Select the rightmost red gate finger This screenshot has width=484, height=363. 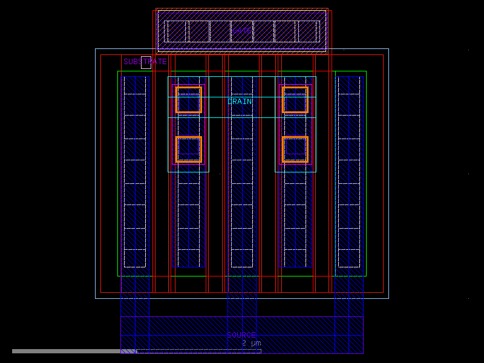coord(330,181)
